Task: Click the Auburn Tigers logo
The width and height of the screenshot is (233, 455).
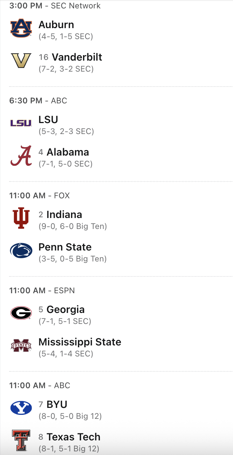Action: (21, 28)
